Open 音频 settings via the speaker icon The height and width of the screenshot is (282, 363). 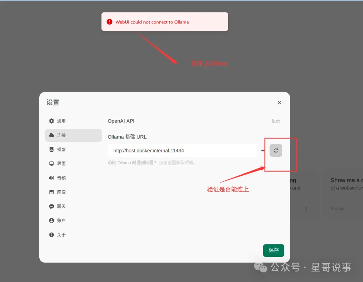51,178
